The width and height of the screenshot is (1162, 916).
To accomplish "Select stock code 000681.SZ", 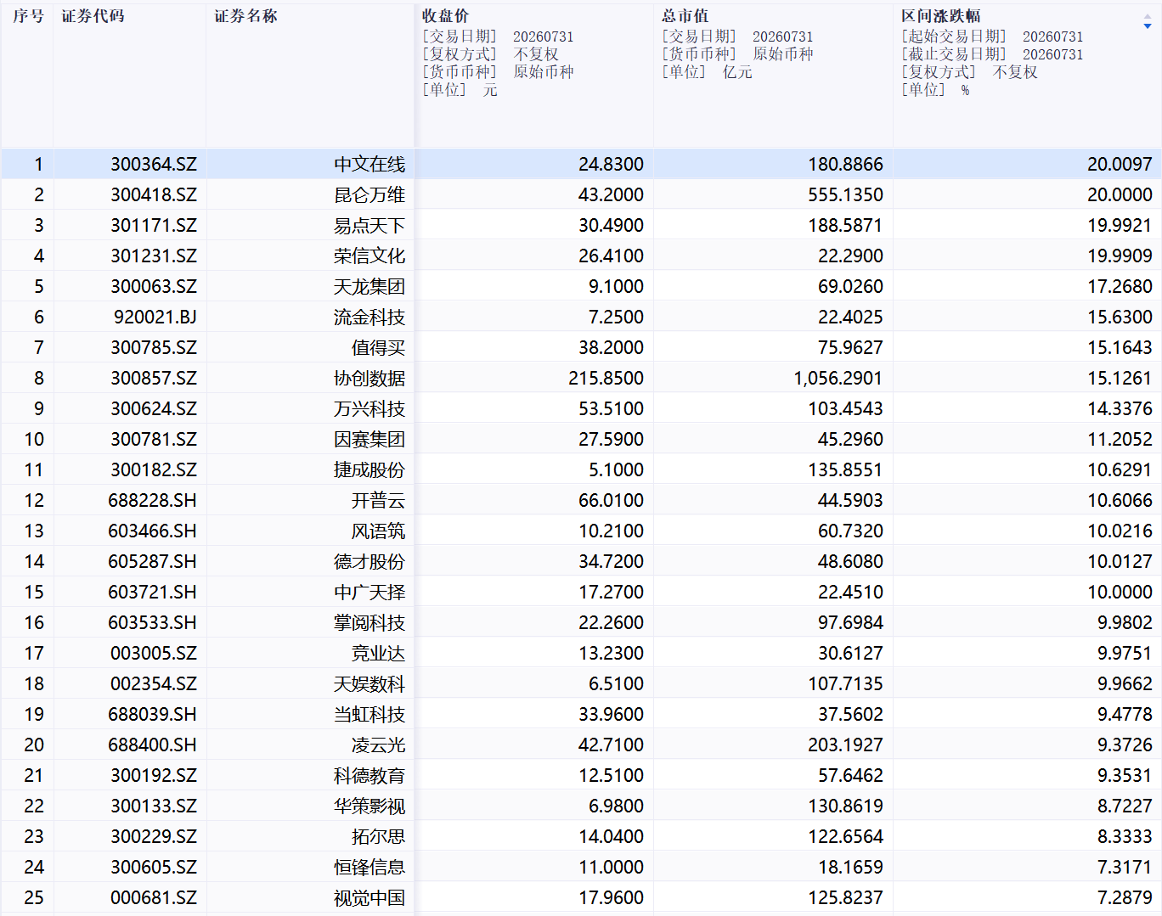I will pos(154,897).
